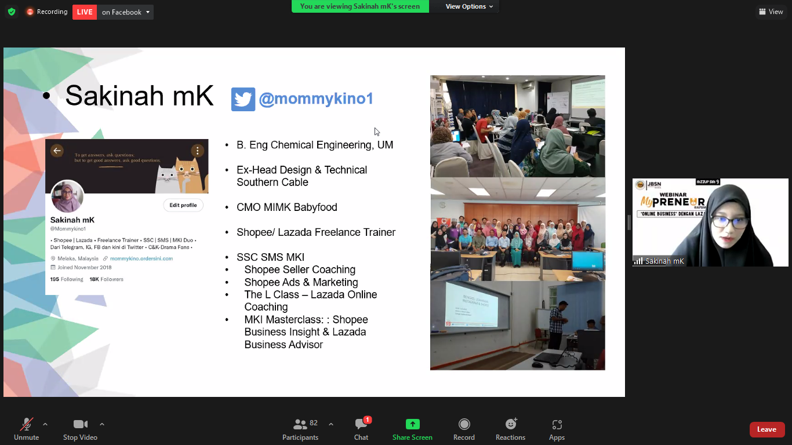Expand audio settings chevron next to Unmute

click(45, 424)
